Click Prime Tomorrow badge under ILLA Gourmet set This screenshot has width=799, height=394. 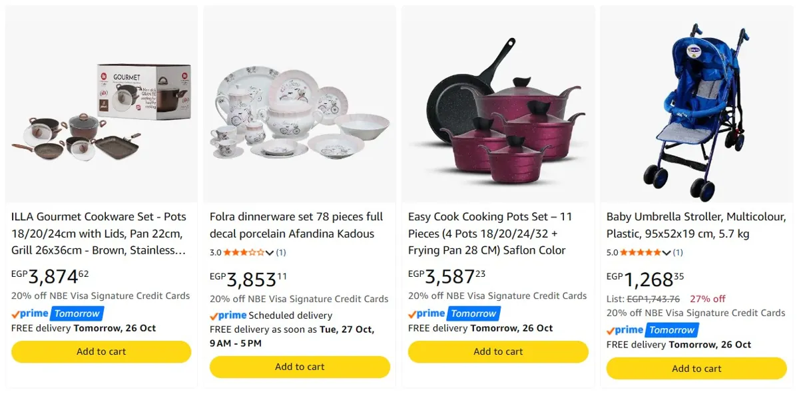pos(57,313)
